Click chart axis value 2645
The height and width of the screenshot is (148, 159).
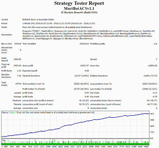(x=152, y=126)
